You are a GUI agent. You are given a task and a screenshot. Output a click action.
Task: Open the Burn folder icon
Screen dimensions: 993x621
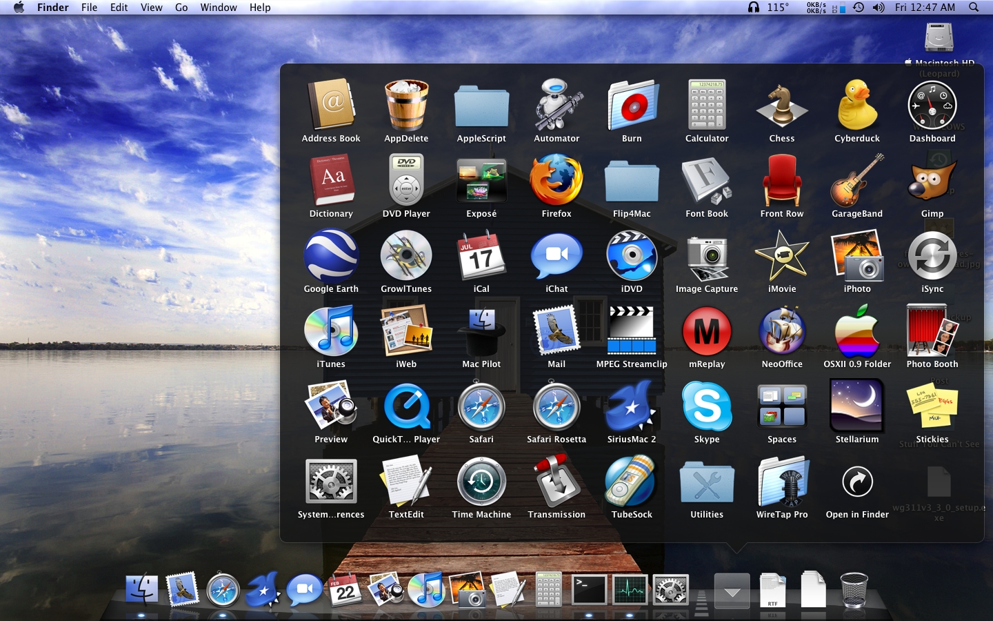click(632, 106)
